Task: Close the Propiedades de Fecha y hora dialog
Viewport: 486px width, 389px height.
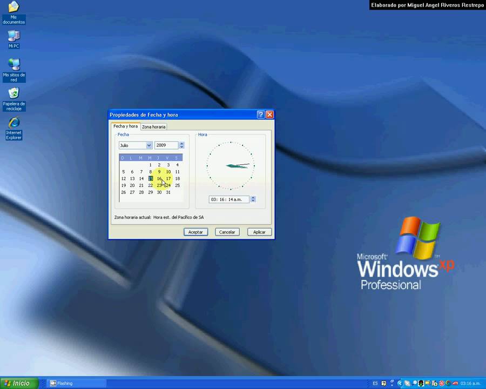Action: point(269,115)
